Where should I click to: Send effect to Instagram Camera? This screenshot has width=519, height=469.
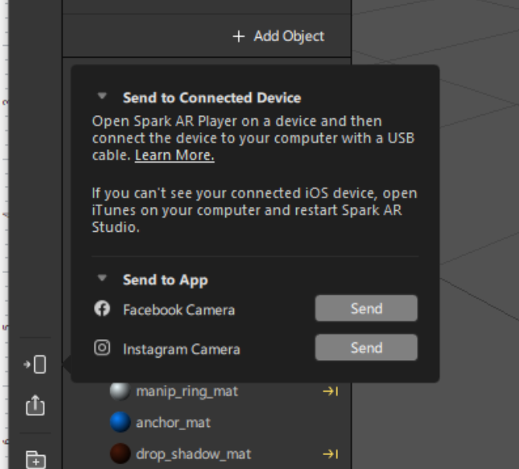[x=366, y=348]
